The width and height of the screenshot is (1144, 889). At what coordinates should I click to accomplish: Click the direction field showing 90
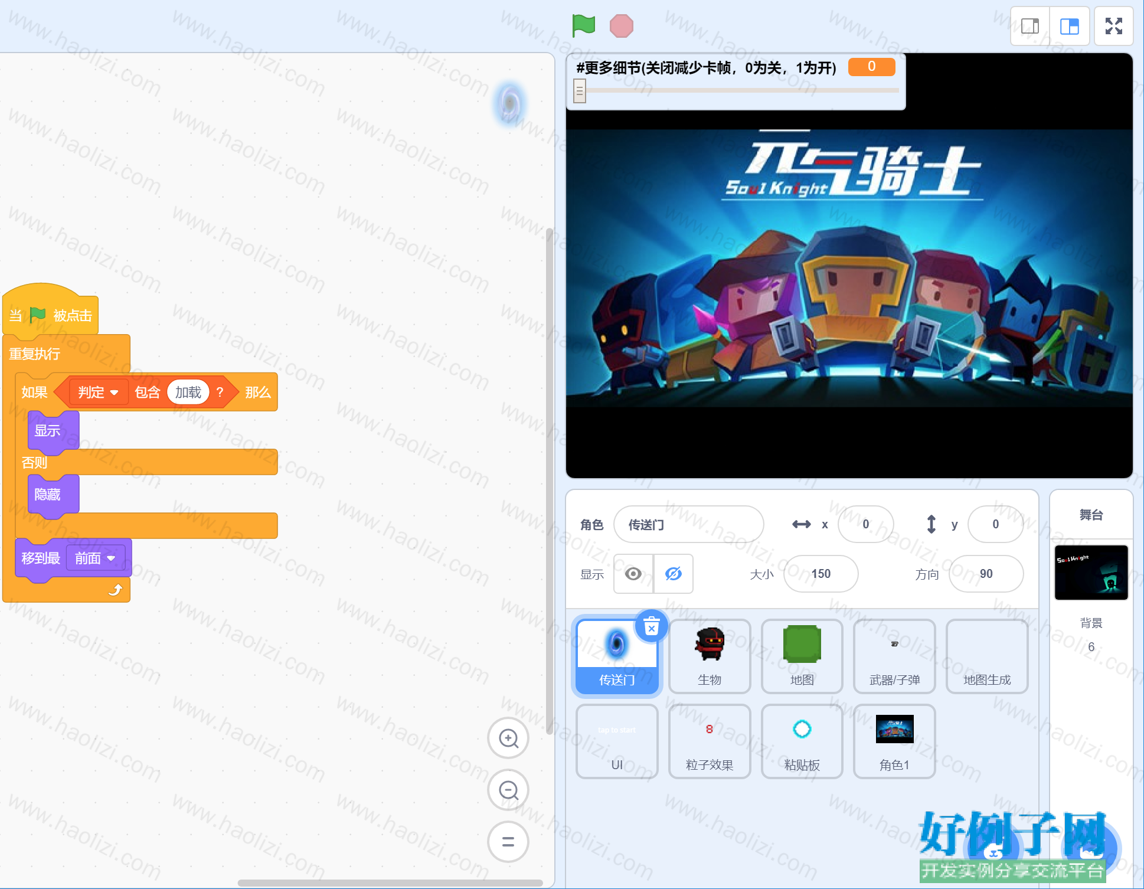tap(986, 574)
